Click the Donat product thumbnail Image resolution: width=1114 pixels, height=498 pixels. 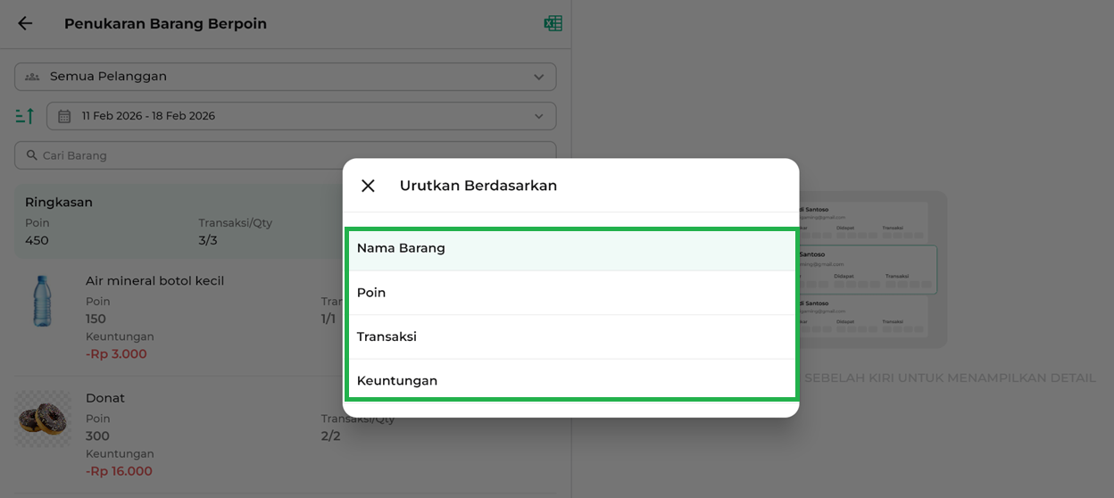(x=43, y=419)
